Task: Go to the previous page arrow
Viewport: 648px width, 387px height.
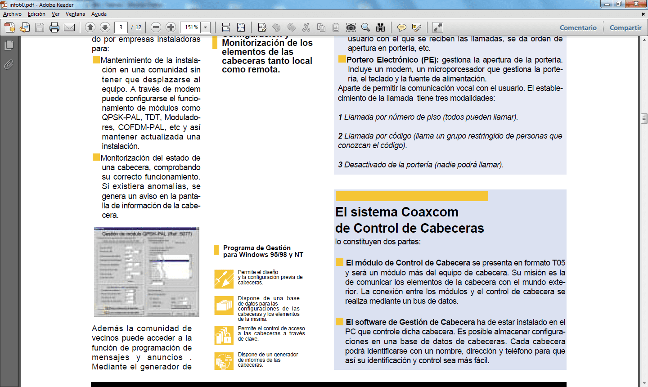Action: pos(90,27)
